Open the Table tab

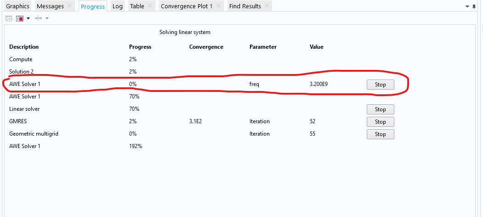click(137, 6)
